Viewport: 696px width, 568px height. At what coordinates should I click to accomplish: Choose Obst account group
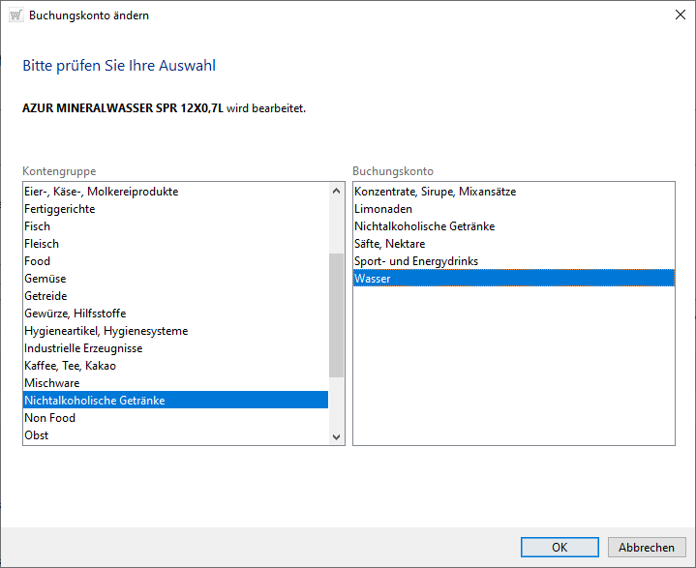37,435
